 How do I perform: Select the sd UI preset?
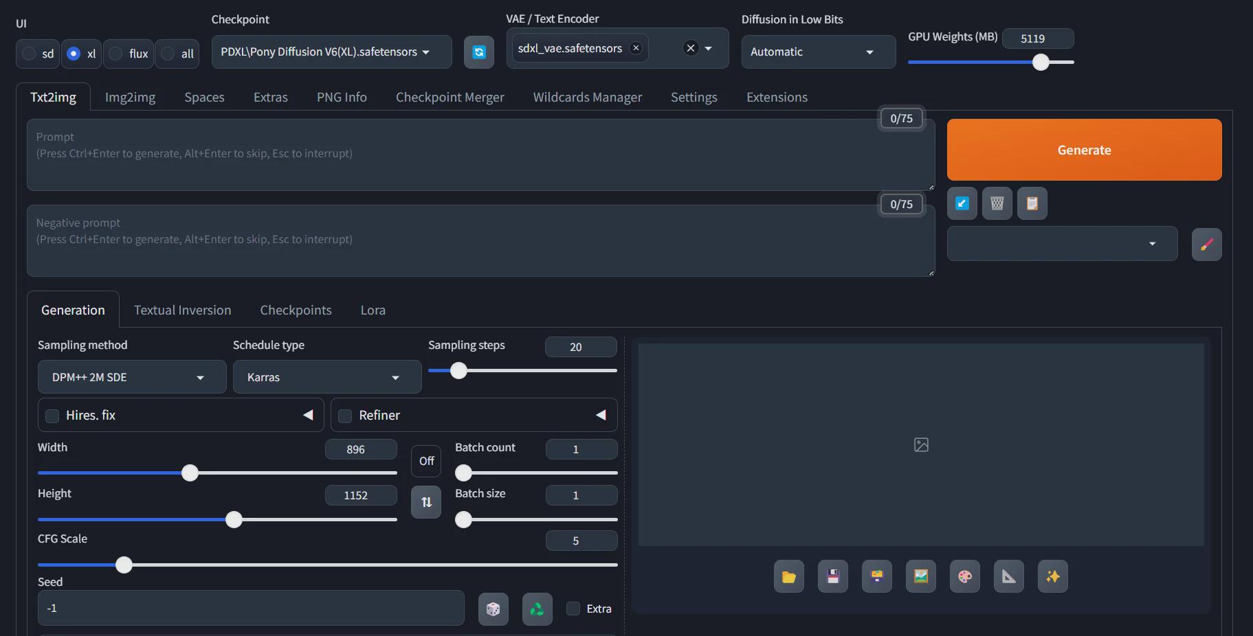click(x=38, y=54)
